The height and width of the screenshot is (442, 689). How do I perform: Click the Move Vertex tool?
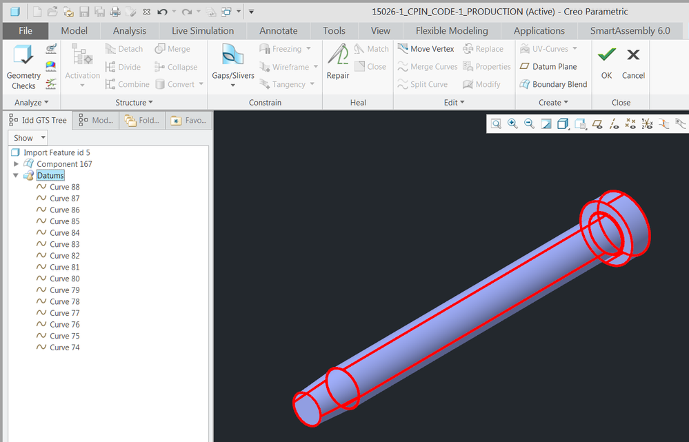[426, 49]
